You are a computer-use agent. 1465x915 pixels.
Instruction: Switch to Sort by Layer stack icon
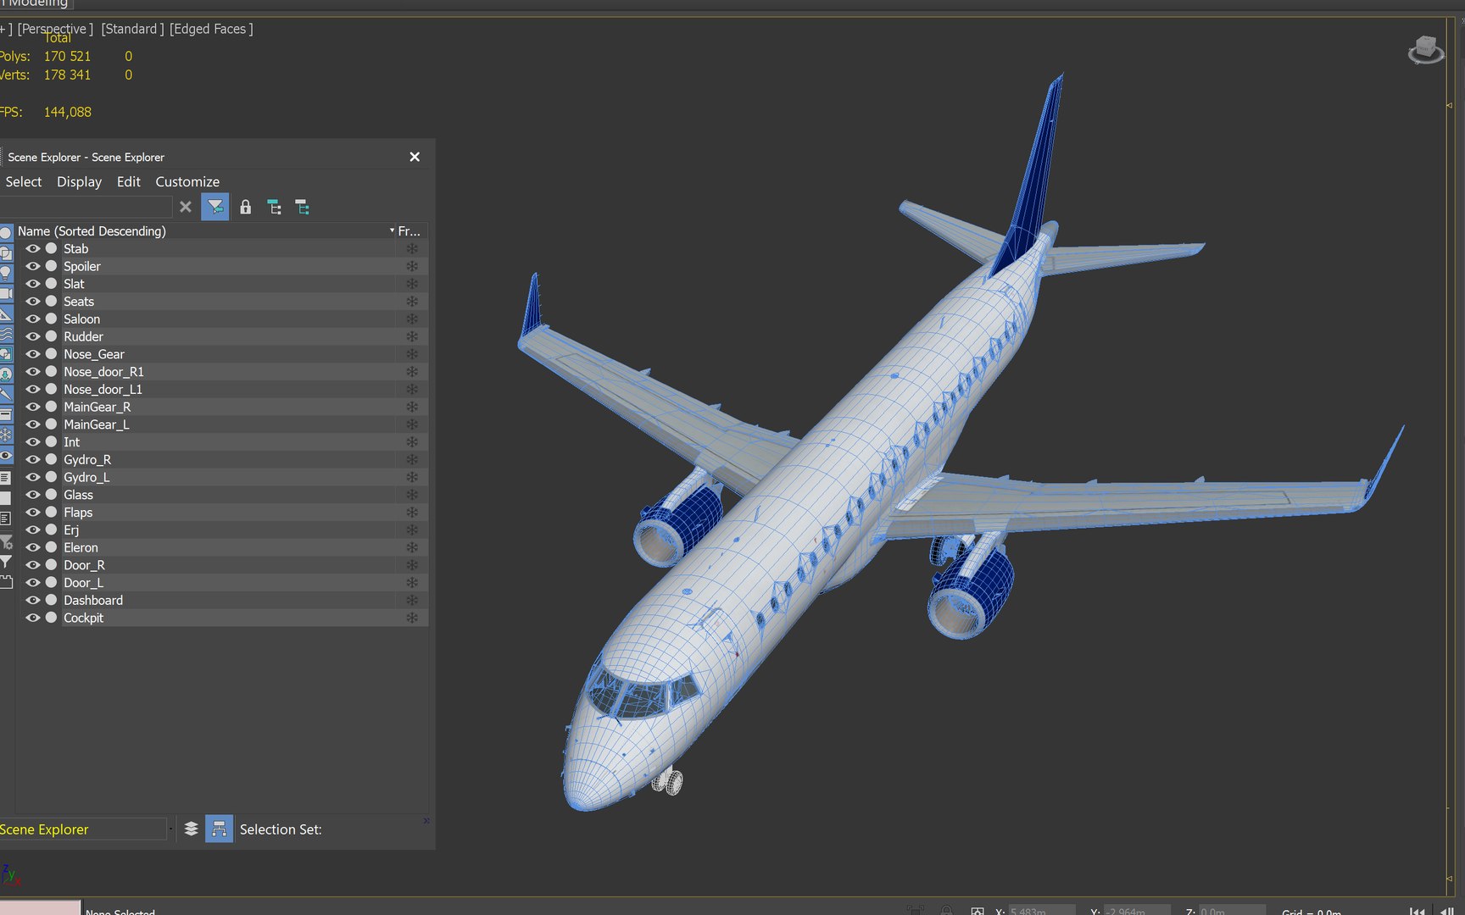(191, 829)
